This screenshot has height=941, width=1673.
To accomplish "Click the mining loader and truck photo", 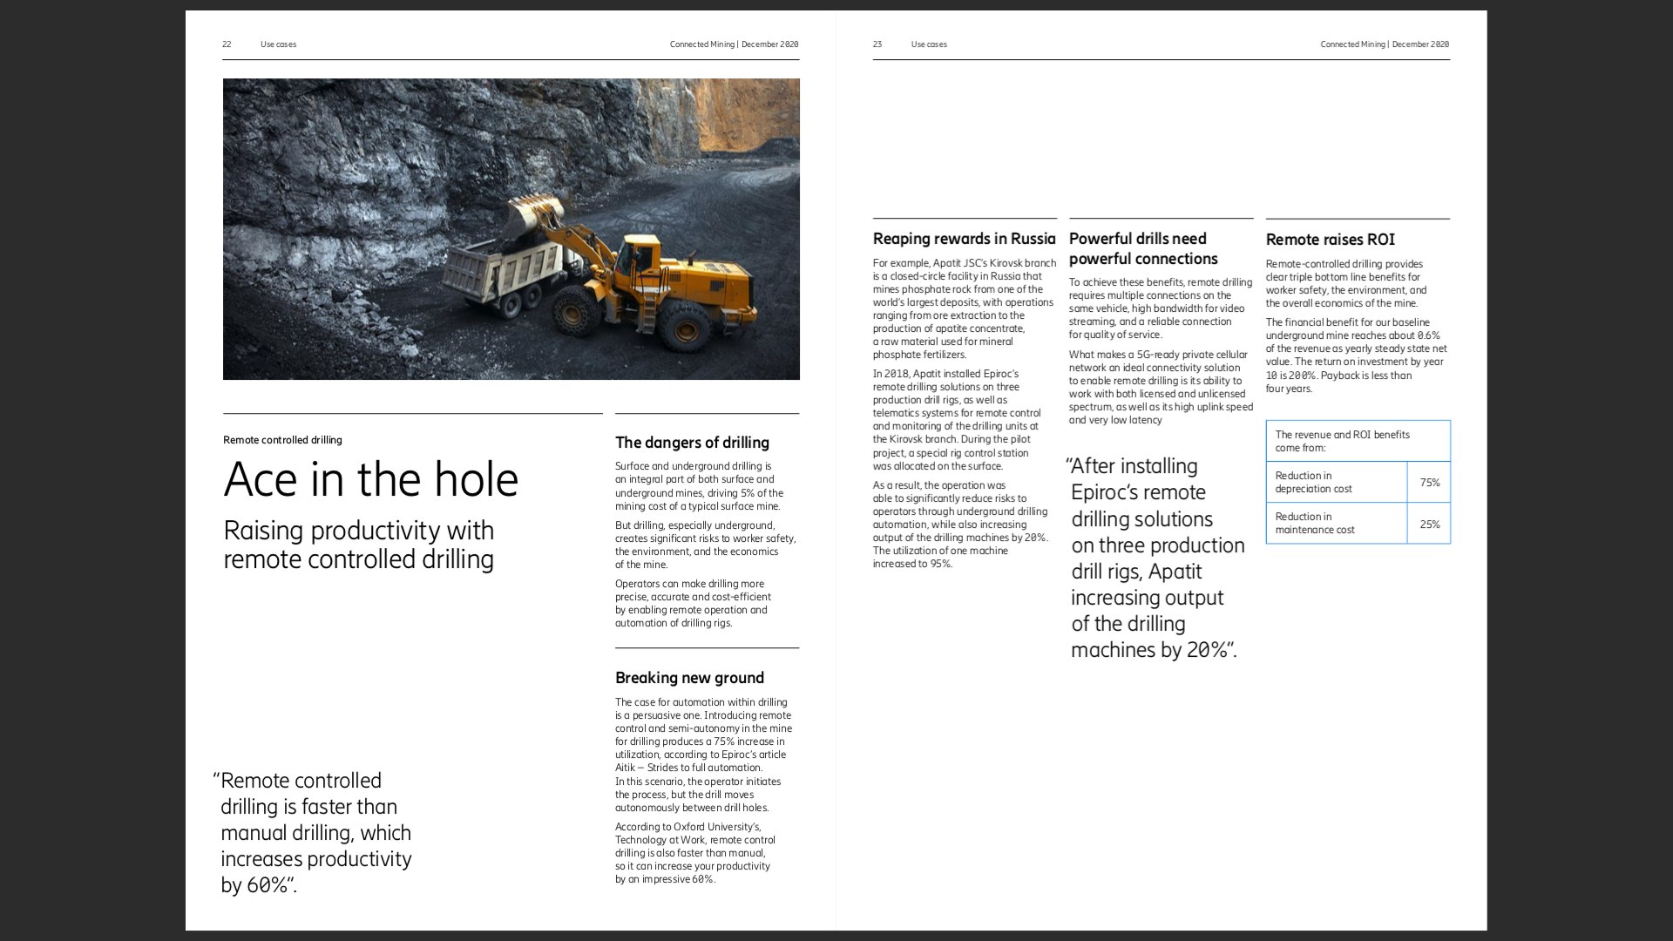I will click(x=511, y=229).
